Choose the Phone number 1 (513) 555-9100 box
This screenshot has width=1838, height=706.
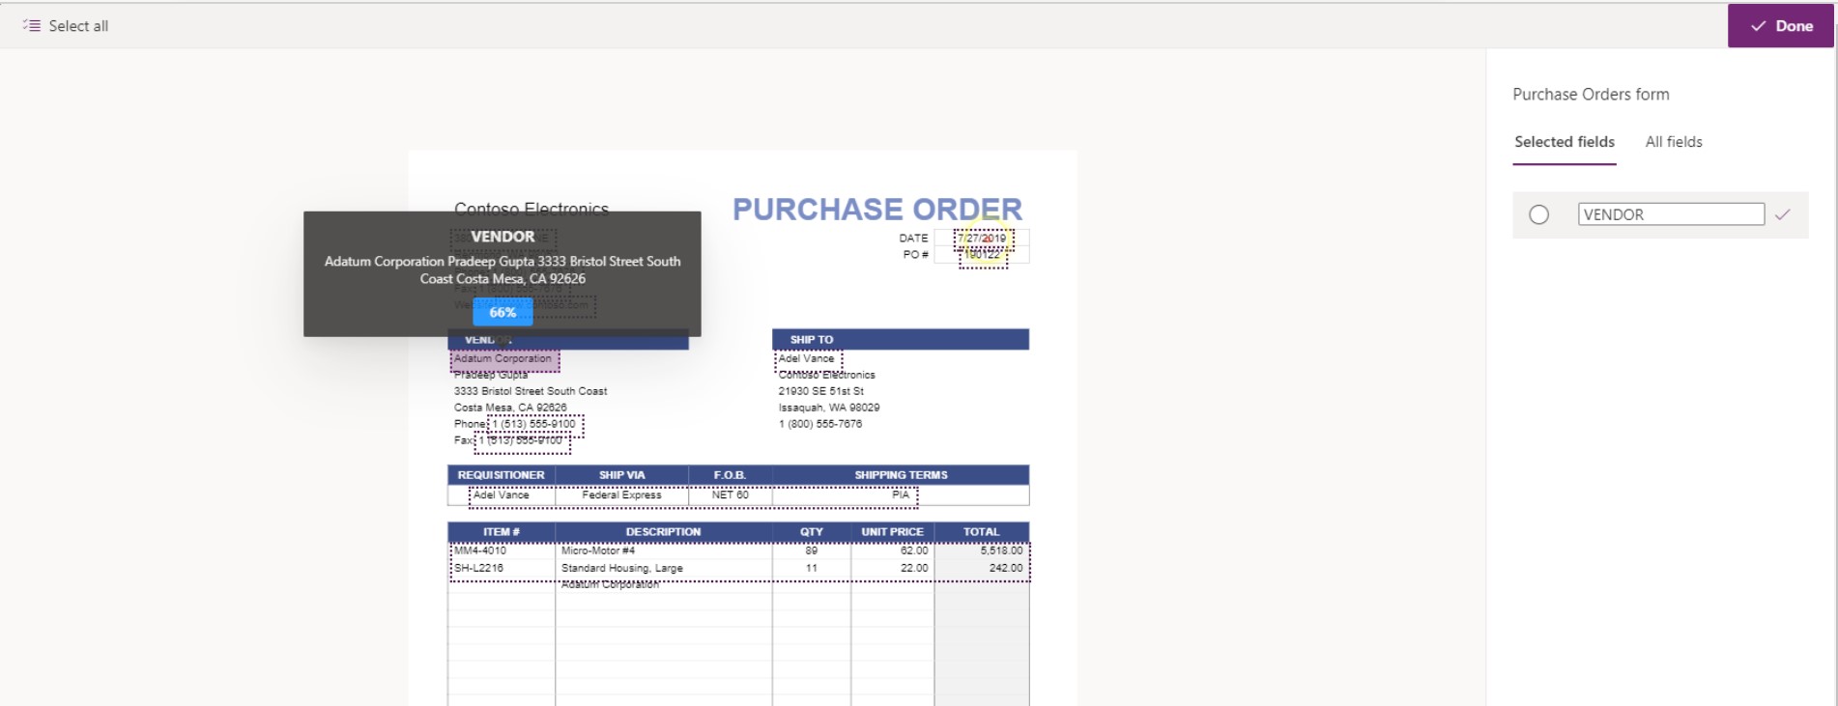534,424
